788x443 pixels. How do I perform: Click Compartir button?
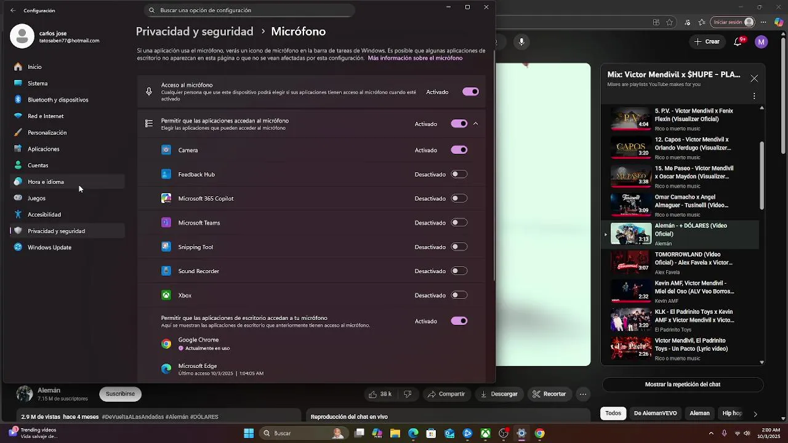point(446,394)
